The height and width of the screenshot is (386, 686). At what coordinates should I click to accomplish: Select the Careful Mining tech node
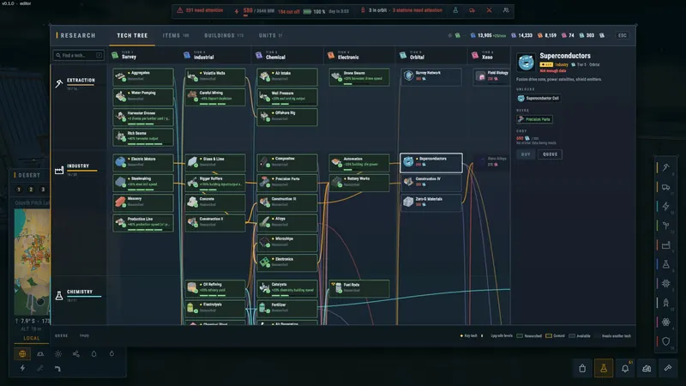pyautogui.click(x=215, y=96)
